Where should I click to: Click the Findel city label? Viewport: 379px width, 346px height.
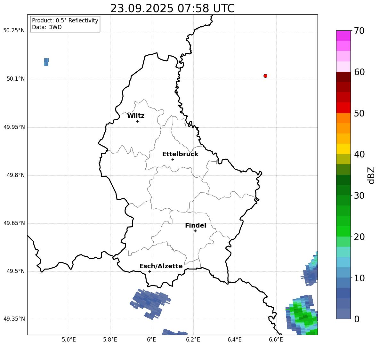tap(196, 225)
